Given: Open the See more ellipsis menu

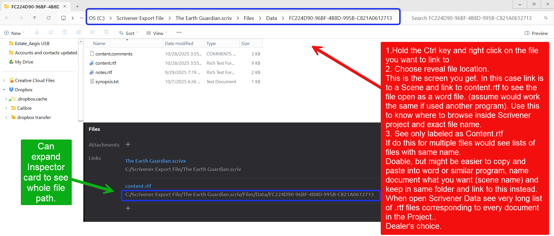Looking at the screenshot, I should (x=179, y=32).
